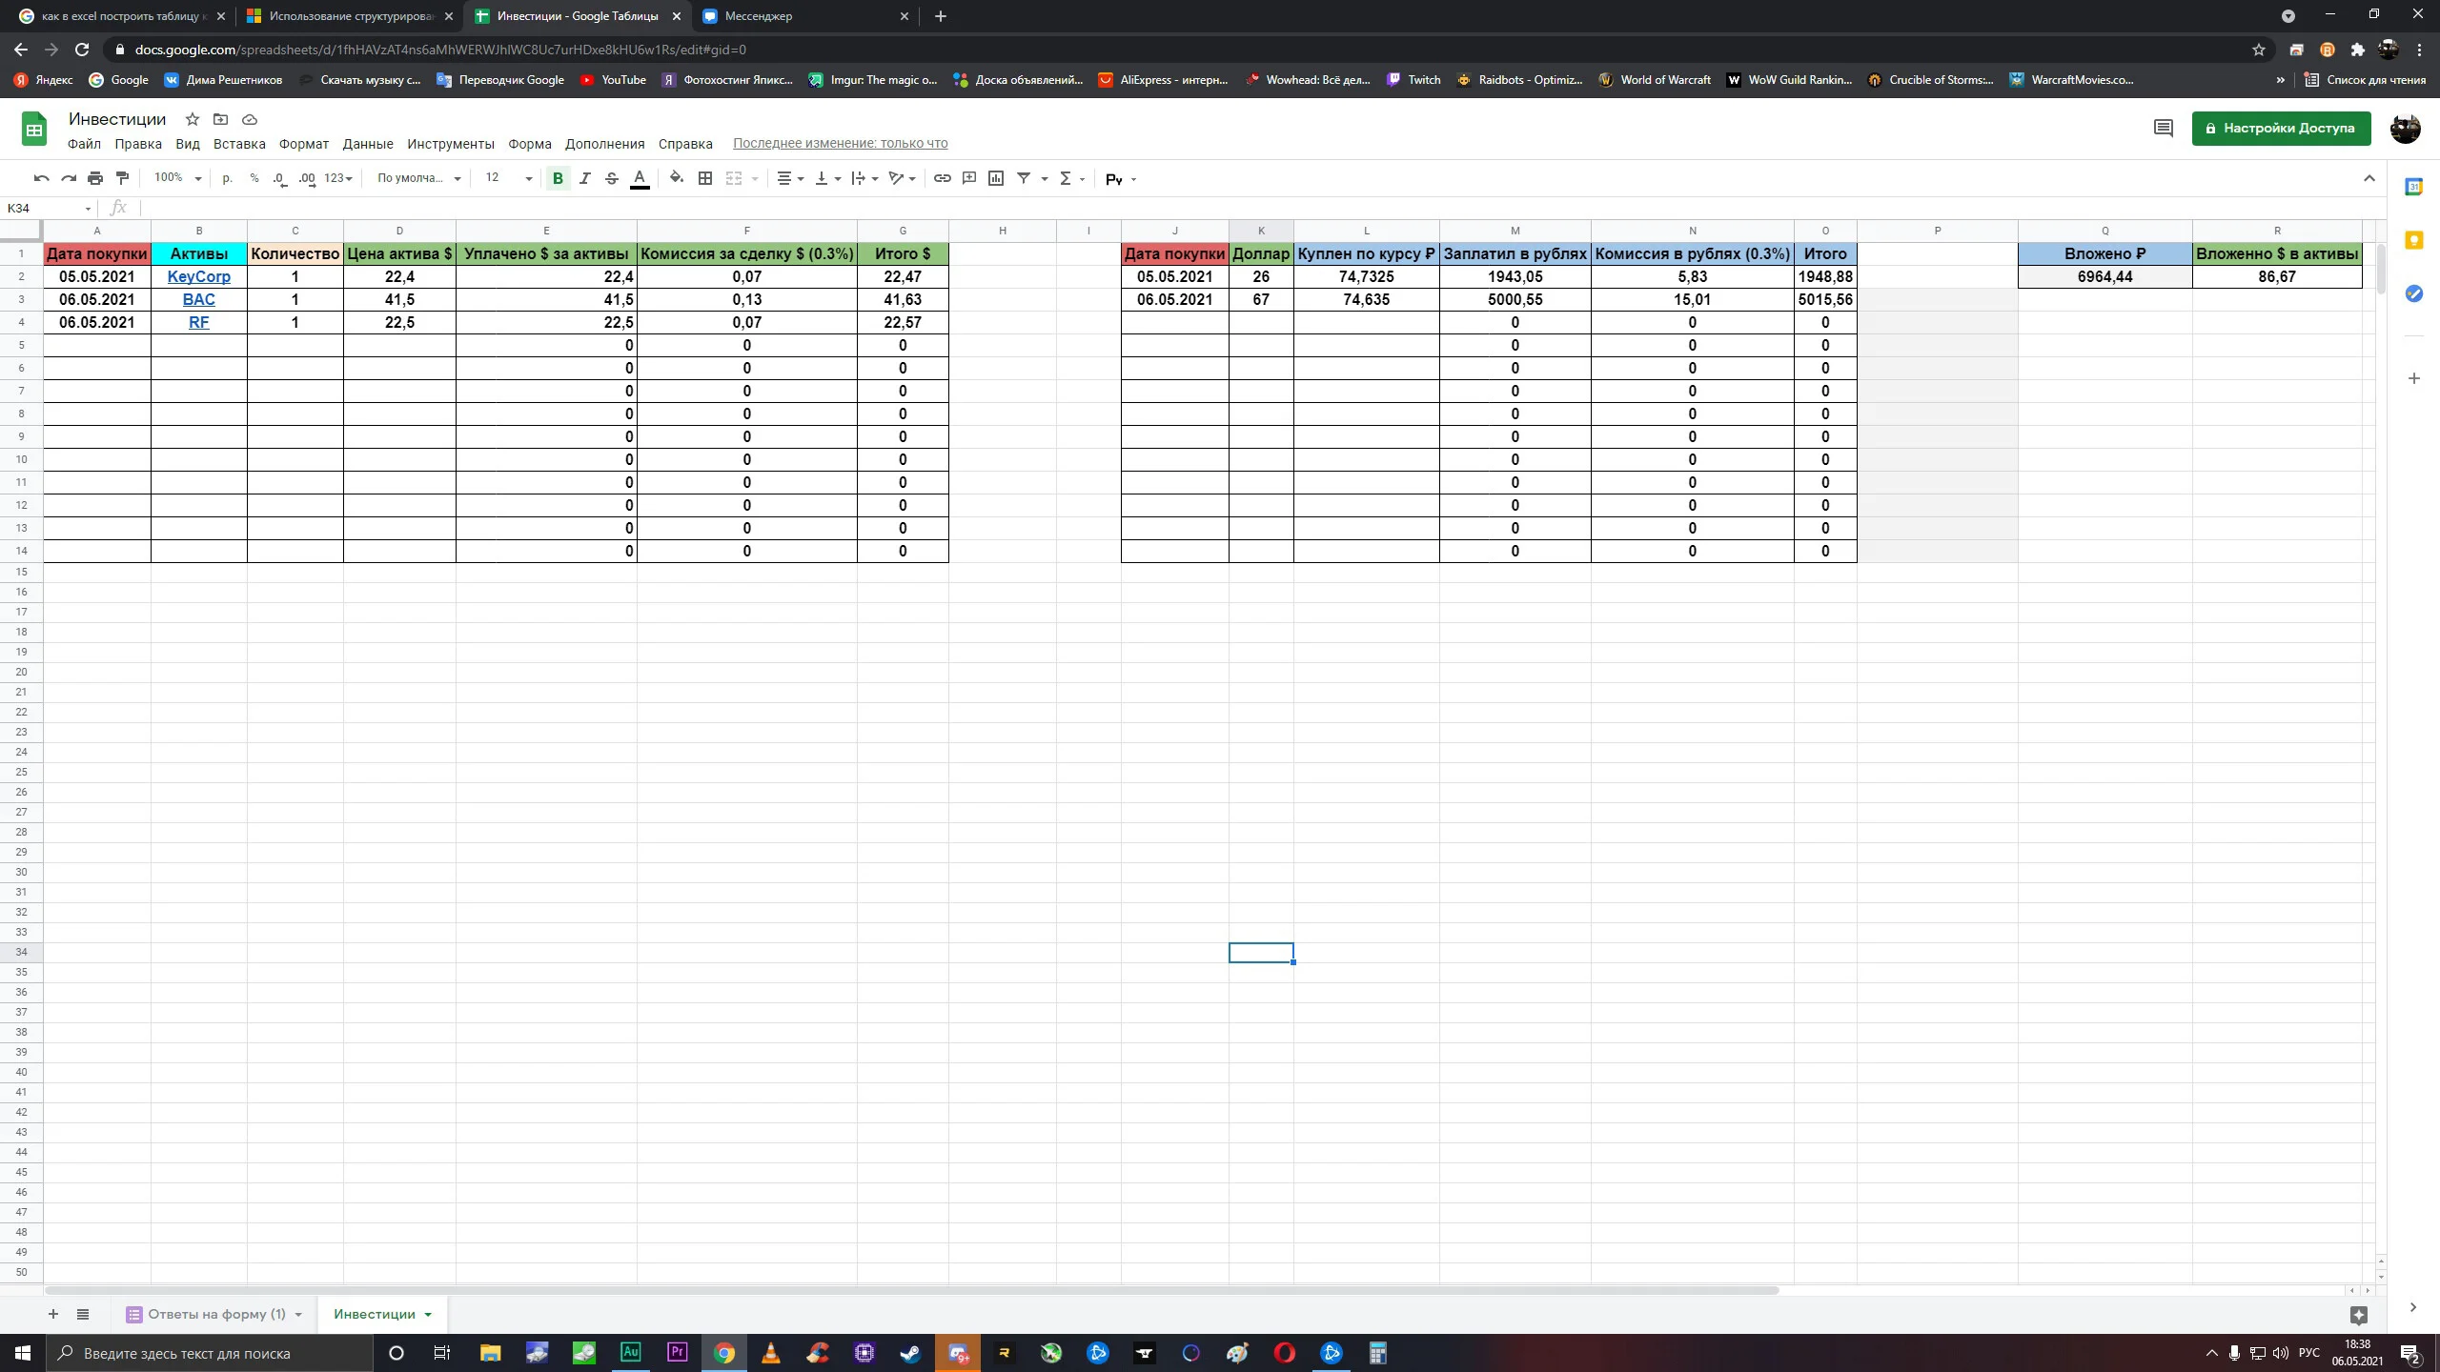This screenshot has width=2440, height=1372.
Task: Insert a comment from toolbar
Action: (x=969, y=178)
